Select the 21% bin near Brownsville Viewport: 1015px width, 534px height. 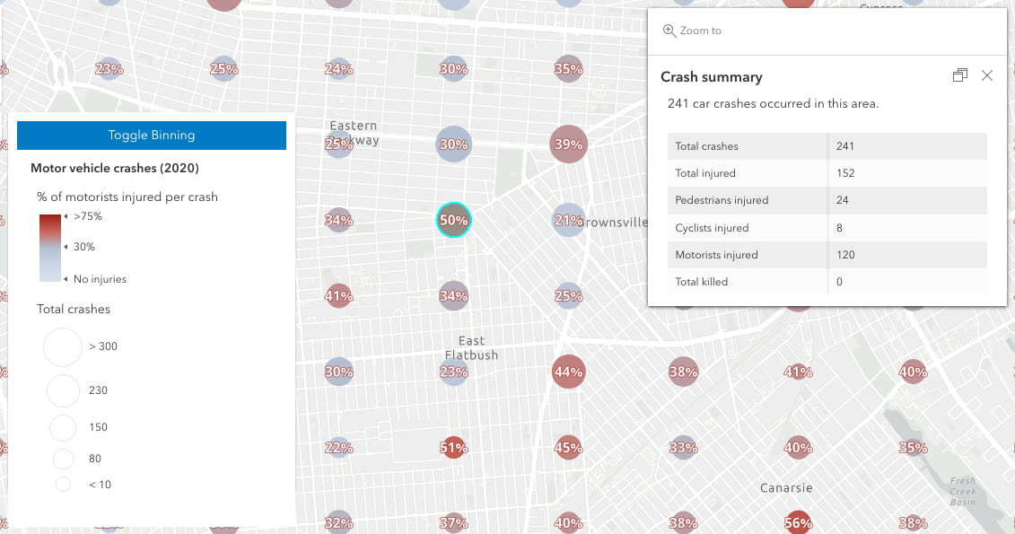[x=568, y=220]
